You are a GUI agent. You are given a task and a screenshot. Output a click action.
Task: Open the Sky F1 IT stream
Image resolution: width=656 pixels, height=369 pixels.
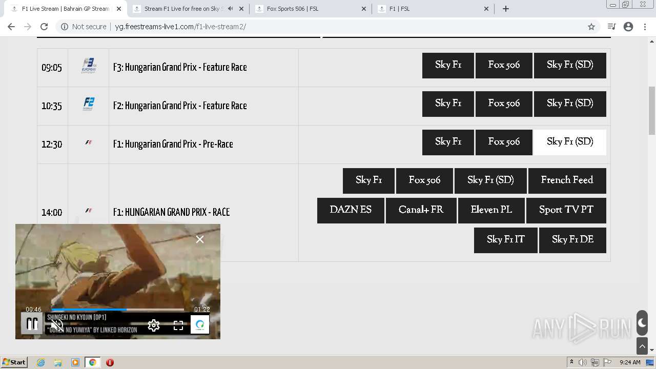(x=506, y=240)
